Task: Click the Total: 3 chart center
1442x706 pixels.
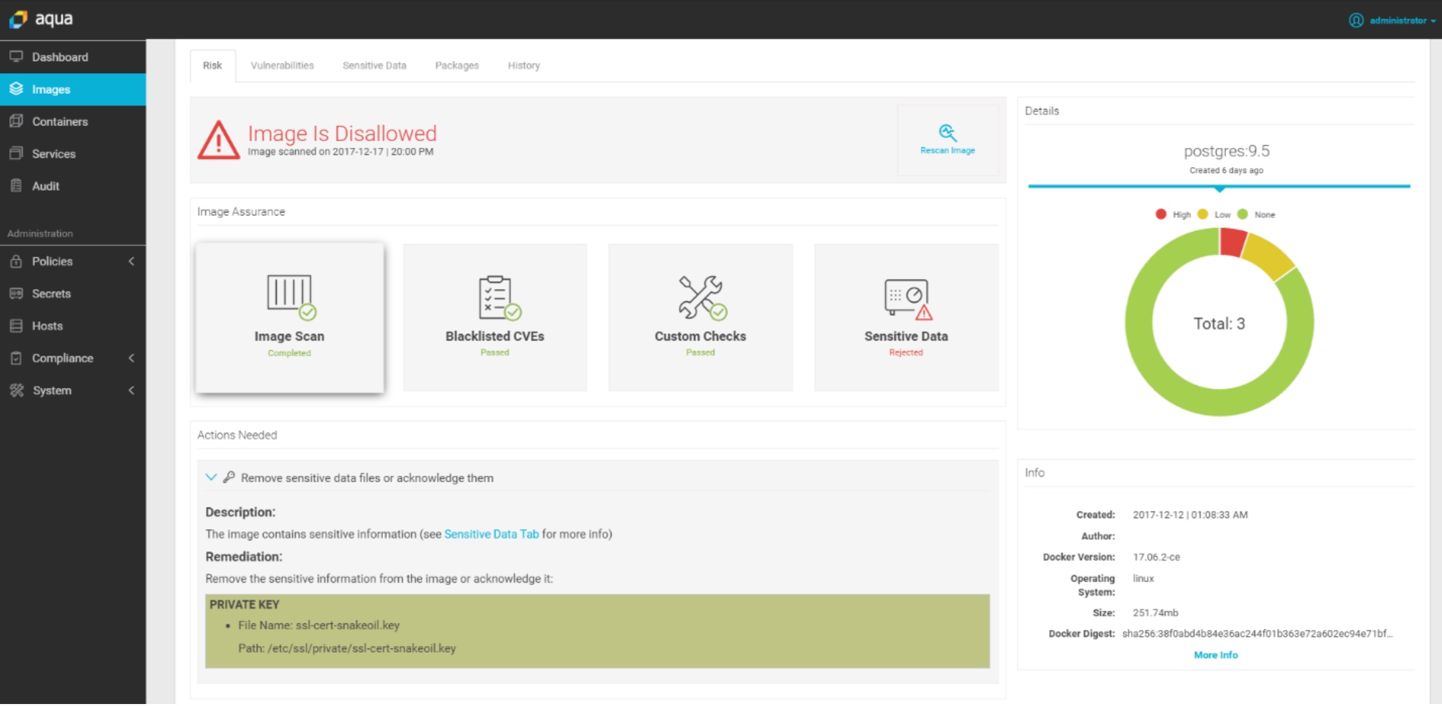Action: point(1219,323)
